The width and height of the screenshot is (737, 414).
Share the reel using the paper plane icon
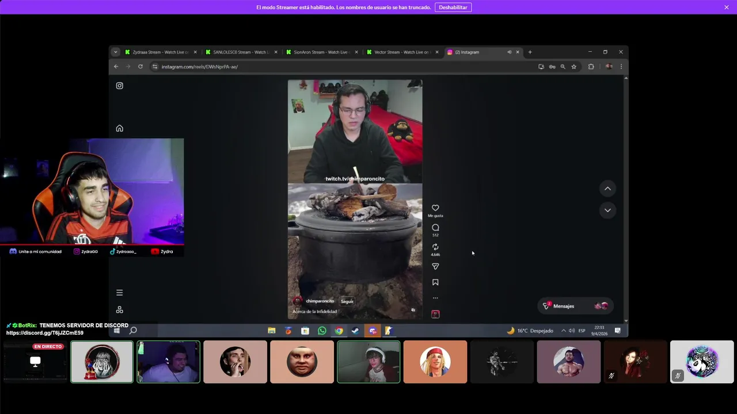pos(435,267)
